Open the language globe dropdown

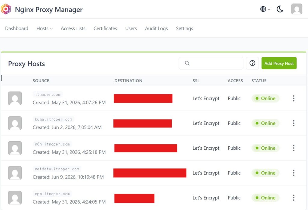click(x=265, y=9)
